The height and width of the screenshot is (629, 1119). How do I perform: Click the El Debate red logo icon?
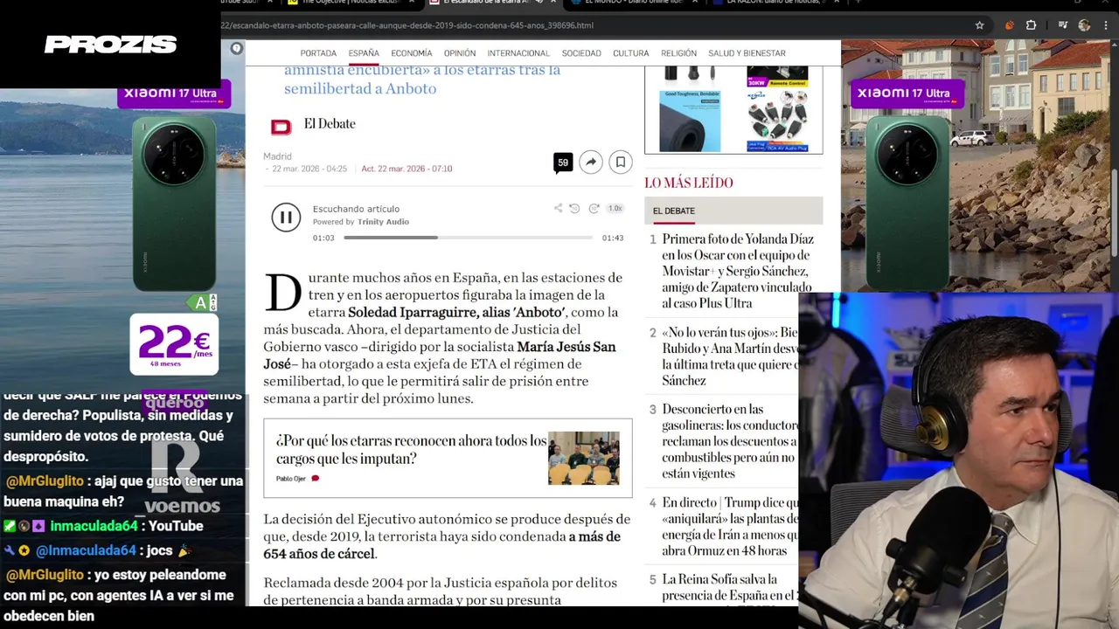pyautogui.click(x=281, y=128)
